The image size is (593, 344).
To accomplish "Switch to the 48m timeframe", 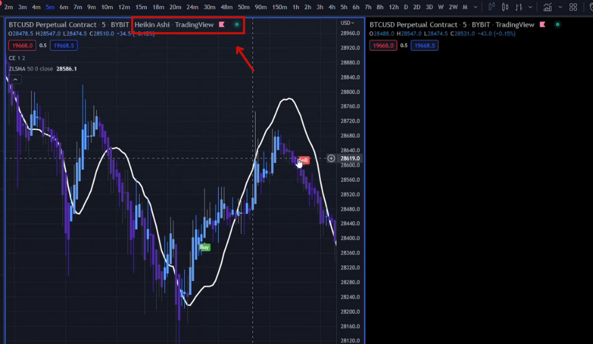I will (x=226, y=7).
